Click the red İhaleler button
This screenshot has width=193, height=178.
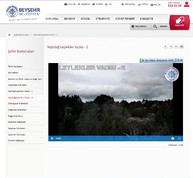tap(179, 23)
